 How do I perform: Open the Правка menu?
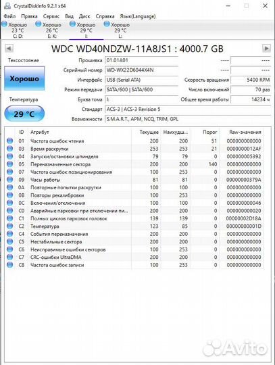(x=29, y=16)
